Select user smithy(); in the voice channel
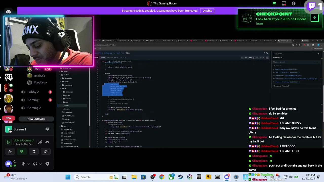This screenshot has height=182, width=324. pyautogui.click(x=39, y=76)
